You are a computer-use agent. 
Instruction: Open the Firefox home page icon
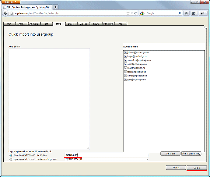186,13
